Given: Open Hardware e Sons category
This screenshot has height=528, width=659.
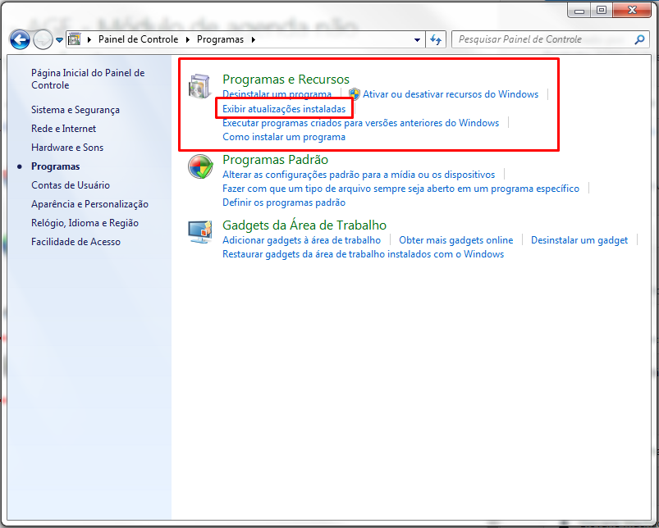Looking at the screenshot, I should [x=67, y=148].
